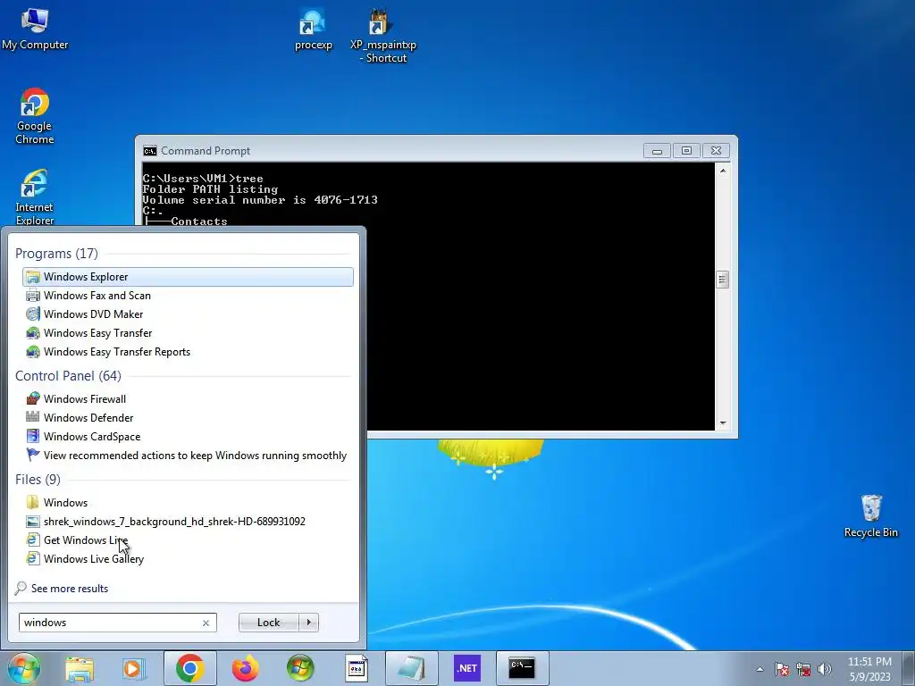The width and height of the screenshot is (915, 686).
Task: Open Action Center flag tray icon
Action: [781, 669]
